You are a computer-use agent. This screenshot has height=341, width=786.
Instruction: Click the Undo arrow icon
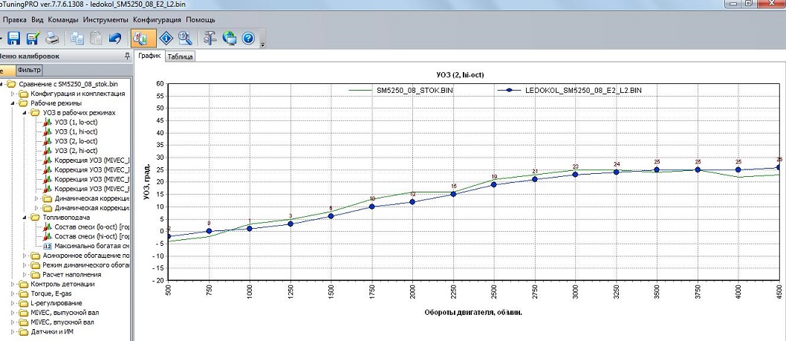click(x=114, y=38)
